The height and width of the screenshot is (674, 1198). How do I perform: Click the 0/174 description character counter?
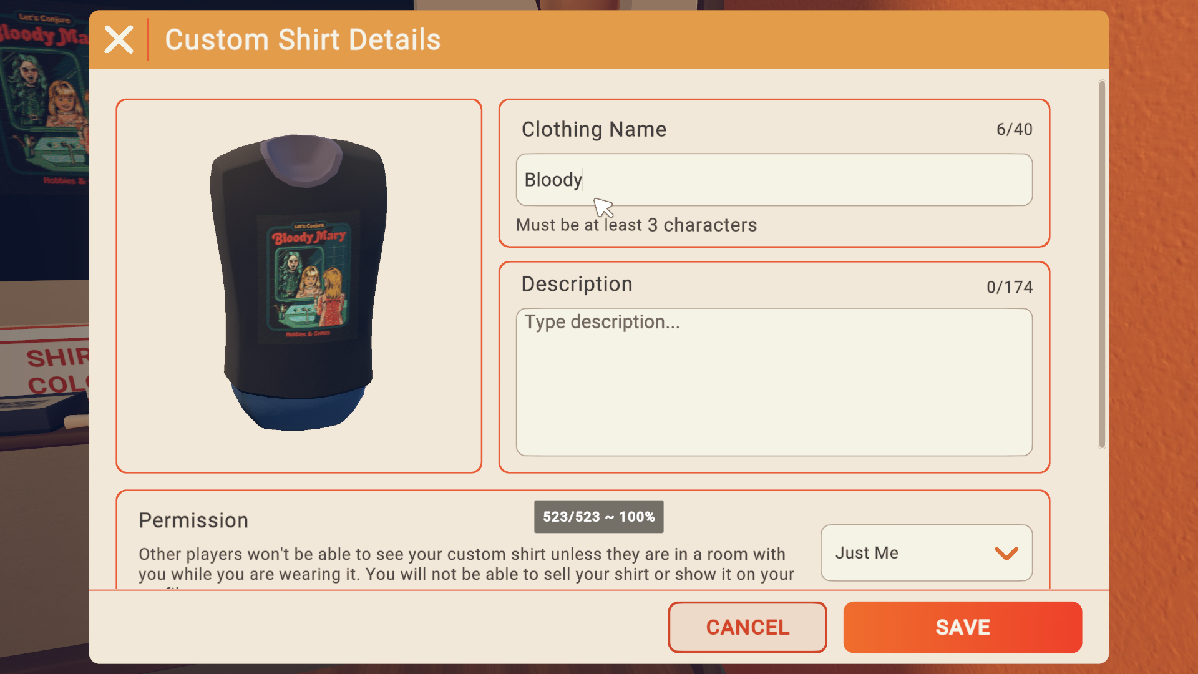click(1009, 287)
